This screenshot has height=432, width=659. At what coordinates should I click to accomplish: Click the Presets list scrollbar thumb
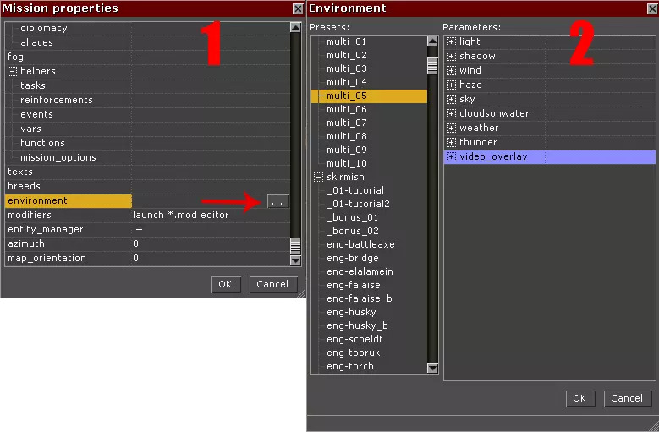[x=432, y=66]
